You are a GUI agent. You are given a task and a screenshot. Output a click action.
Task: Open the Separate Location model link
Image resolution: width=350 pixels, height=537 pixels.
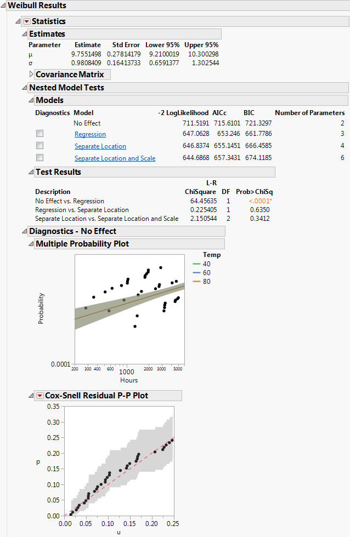pyautogui.click(x=100, y=146)
